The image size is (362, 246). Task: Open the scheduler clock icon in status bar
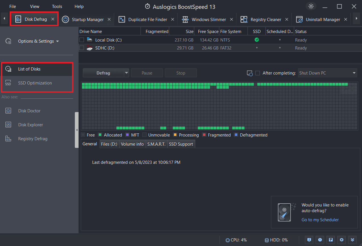click(320, 240)
